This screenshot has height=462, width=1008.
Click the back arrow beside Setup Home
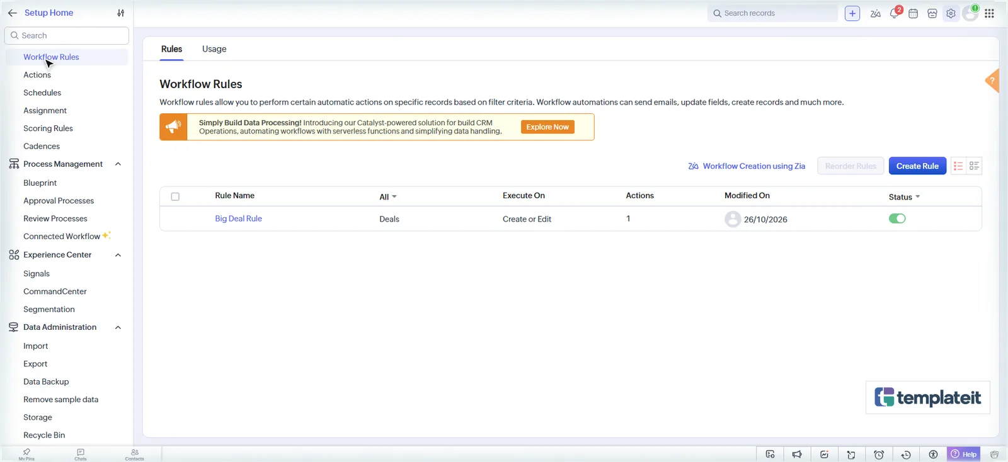coord(12,13)
